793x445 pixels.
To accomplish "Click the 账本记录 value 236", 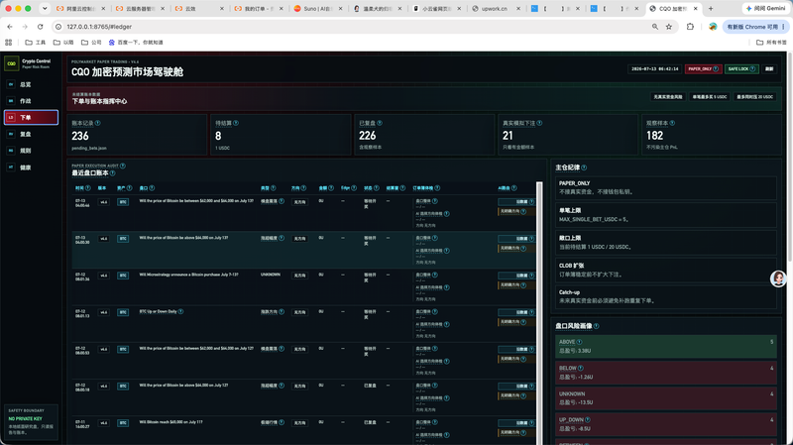I will [80, 136].
